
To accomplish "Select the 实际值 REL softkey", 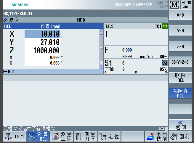I will [x=180, y=93].
